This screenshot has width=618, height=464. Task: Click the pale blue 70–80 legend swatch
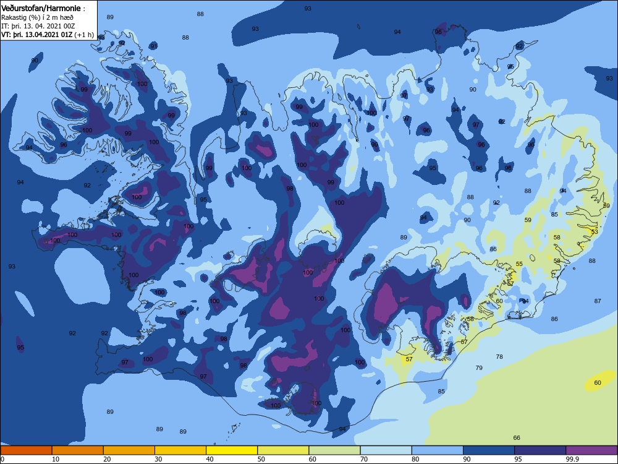tap(386, 450)
